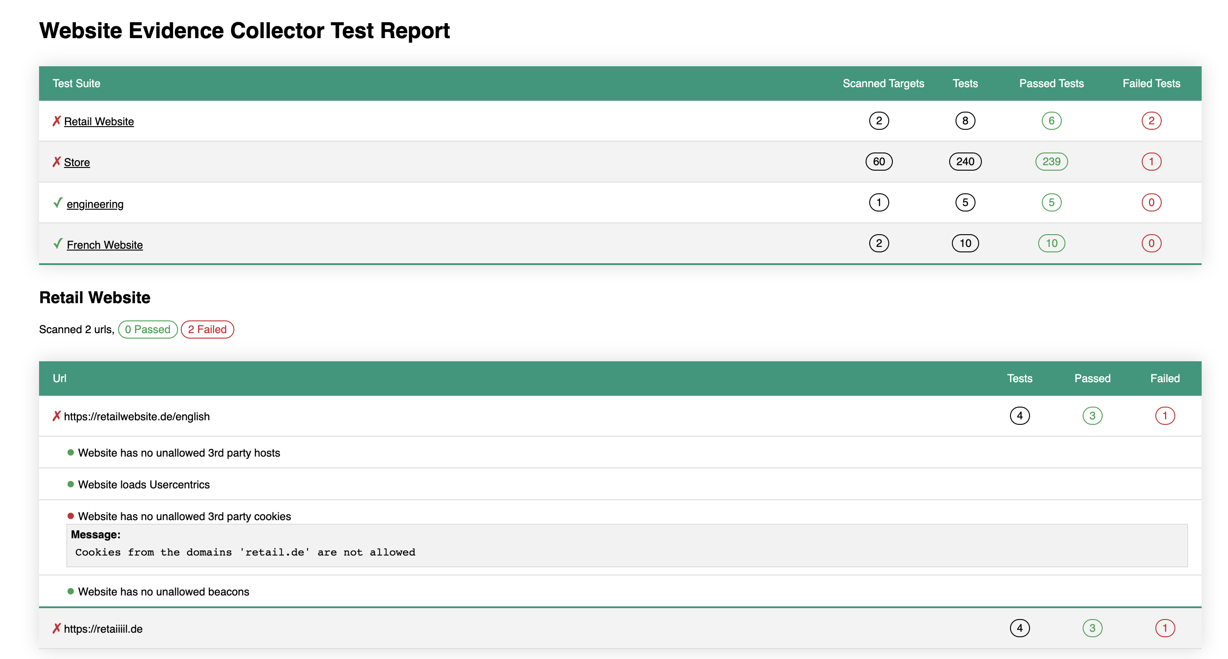This screenshot has width=1228, height=659.
Task: Click the 0 Passed green badge
Action: pyautogui.click(x=148, y=329)
